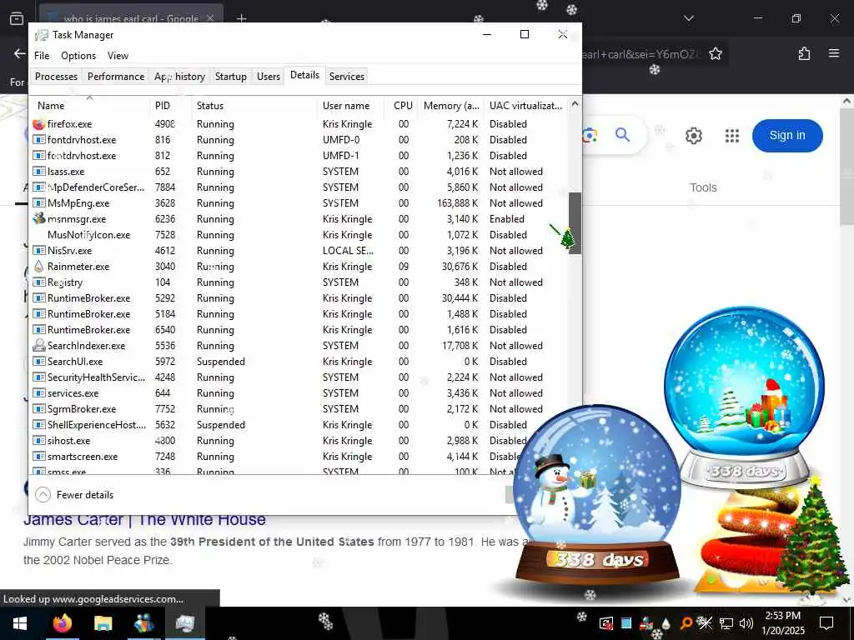Screen dimensions: 854x640
Task: Click the network tray icon
Action: pyautogui.click(x=726, y=623)
